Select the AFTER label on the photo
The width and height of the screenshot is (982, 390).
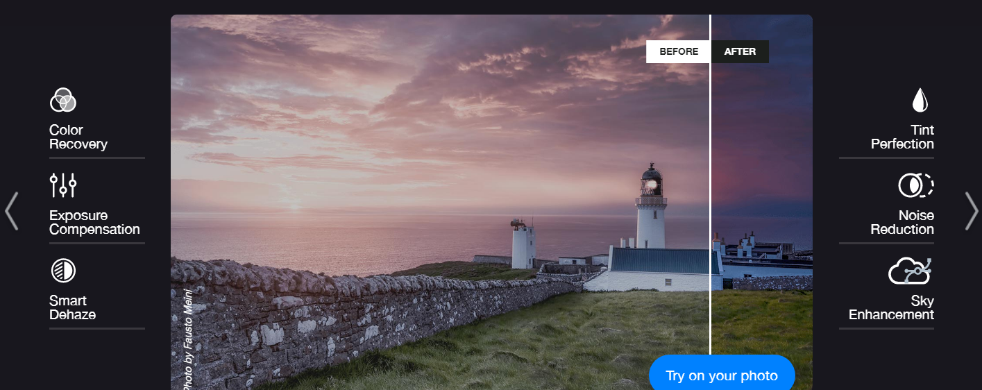(x=740, y=52)
